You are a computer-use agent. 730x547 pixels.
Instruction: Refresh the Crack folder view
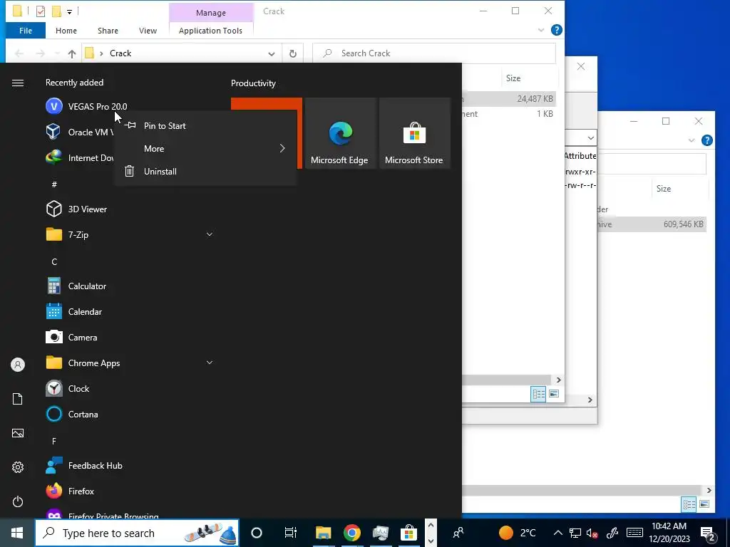293,53
